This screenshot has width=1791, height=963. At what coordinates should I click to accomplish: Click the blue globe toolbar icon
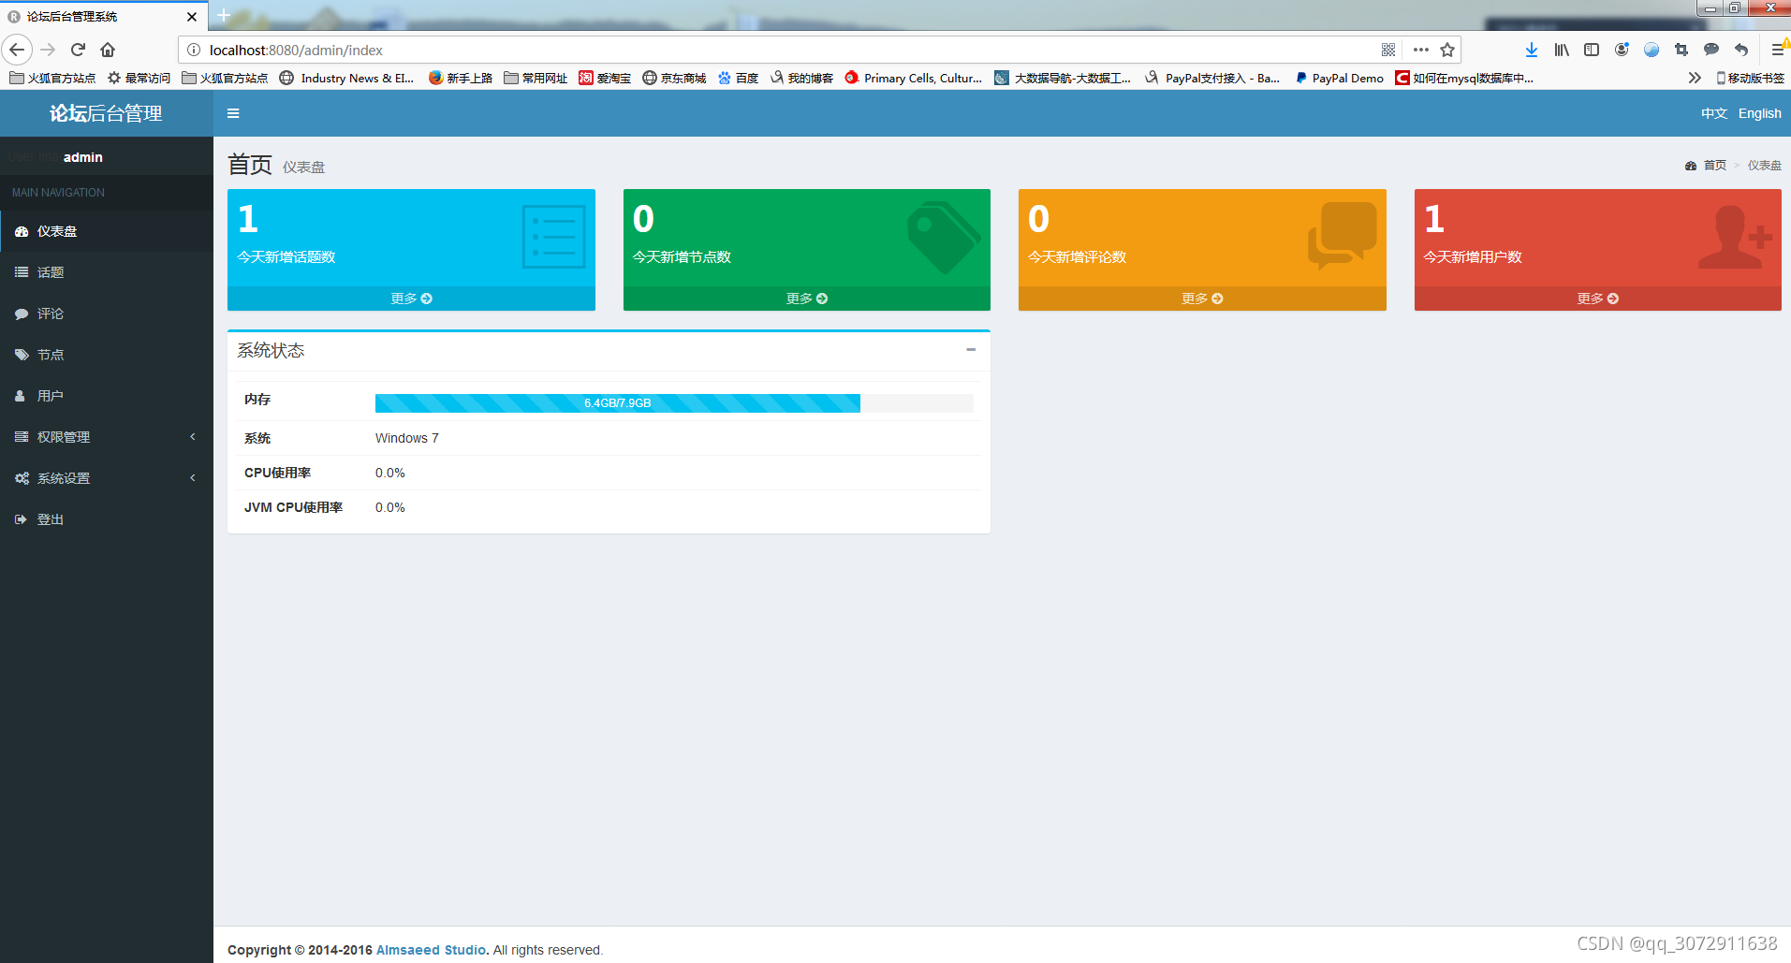click(1652, 50)
